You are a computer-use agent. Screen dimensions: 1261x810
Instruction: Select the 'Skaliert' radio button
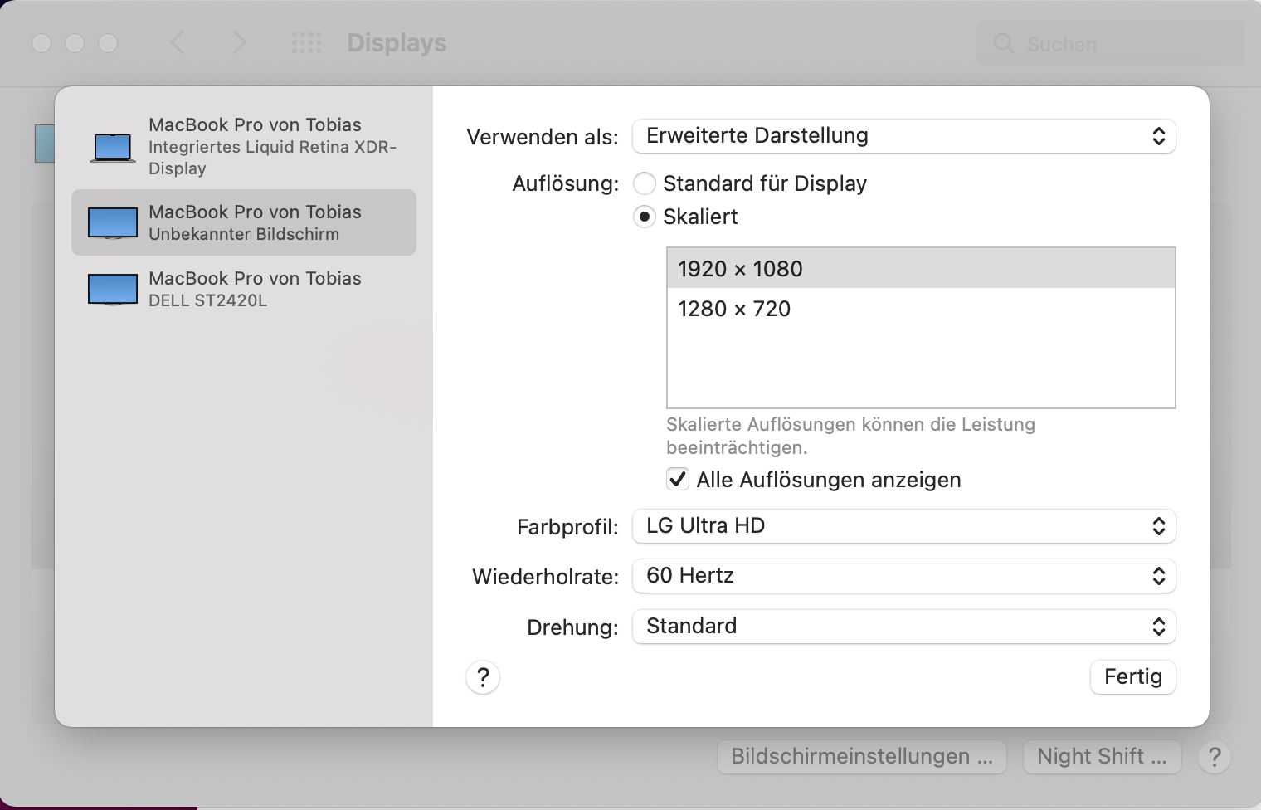[645, 217]
